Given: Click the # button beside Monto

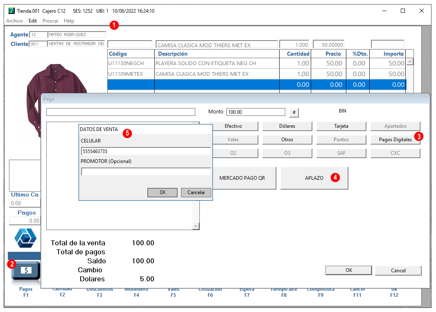Looking at the screenshot, I should point(294,112).
